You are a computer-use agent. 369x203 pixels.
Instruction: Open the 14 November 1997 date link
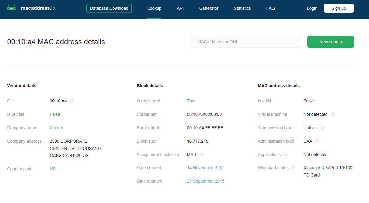tap(205, 168)
